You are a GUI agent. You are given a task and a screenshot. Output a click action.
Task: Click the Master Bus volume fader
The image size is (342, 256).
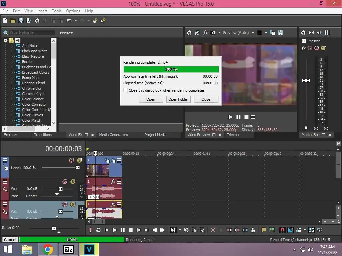click(306, 81)
